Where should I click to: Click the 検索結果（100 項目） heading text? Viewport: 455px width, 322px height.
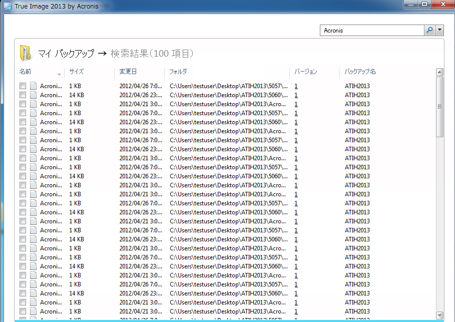152,54
